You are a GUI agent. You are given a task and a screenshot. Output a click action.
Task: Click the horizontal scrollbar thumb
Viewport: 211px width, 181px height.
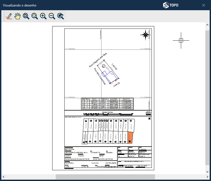pyautogui.click(x=105, y=177)
